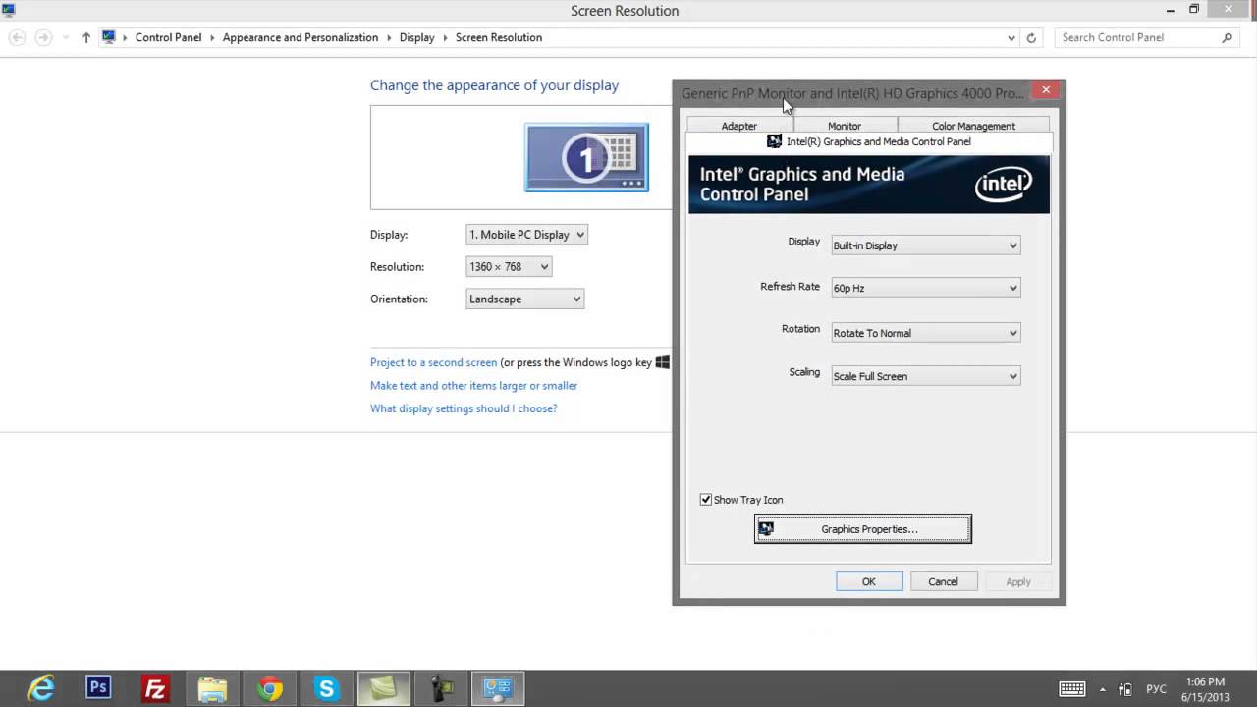
Task: Open What display settings should I choose
Action: point(464,408)
